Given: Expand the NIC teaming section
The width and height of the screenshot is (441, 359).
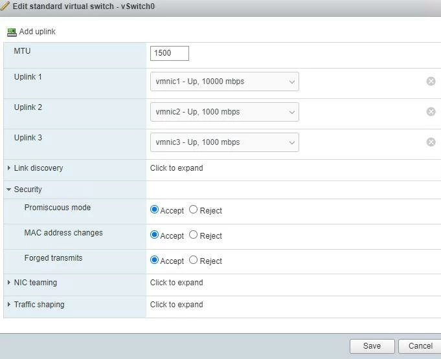Looking at the screenshot, I should click(8, 282).
